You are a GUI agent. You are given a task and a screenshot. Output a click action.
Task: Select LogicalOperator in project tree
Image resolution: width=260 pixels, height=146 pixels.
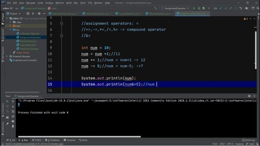point(28,45)
